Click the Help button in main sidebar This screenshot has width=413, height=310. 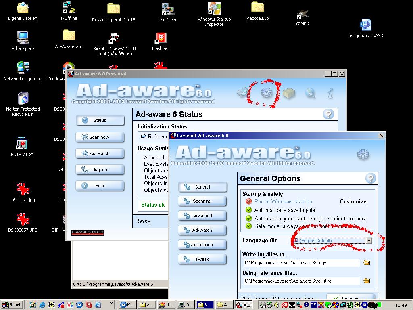(100, 186)
